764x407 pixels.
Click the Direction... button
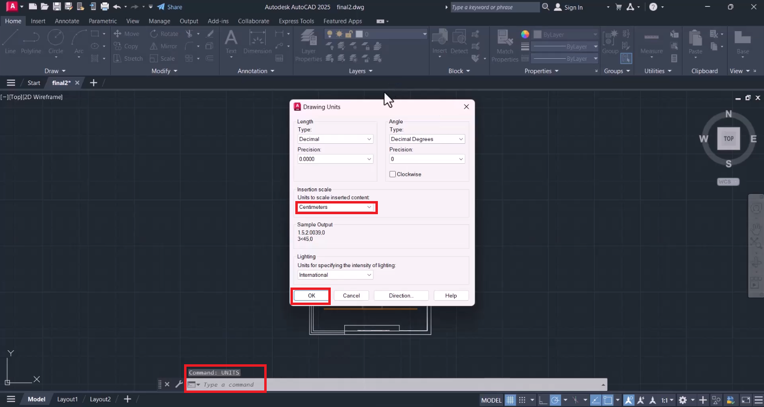(x=401, y=296)
